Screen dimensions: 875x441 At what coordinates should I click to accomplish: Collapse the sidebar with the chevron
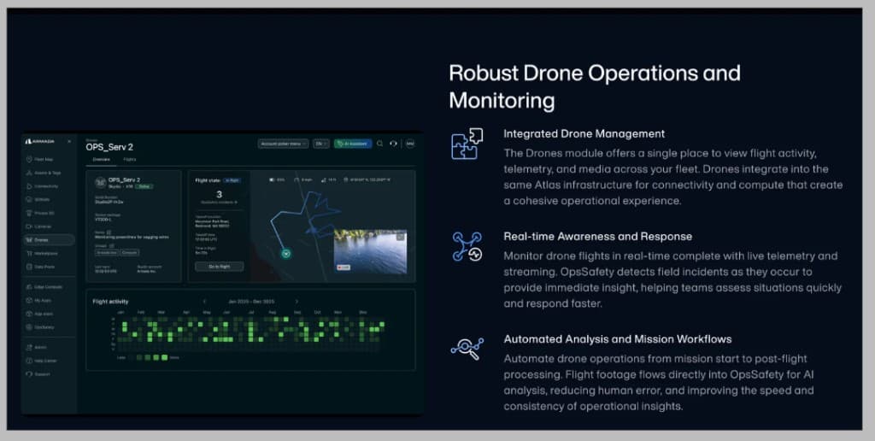pos(69,141)
